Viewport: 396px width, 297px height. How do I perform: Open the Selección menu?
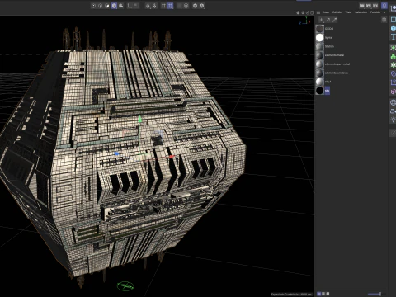click(361, 12)
